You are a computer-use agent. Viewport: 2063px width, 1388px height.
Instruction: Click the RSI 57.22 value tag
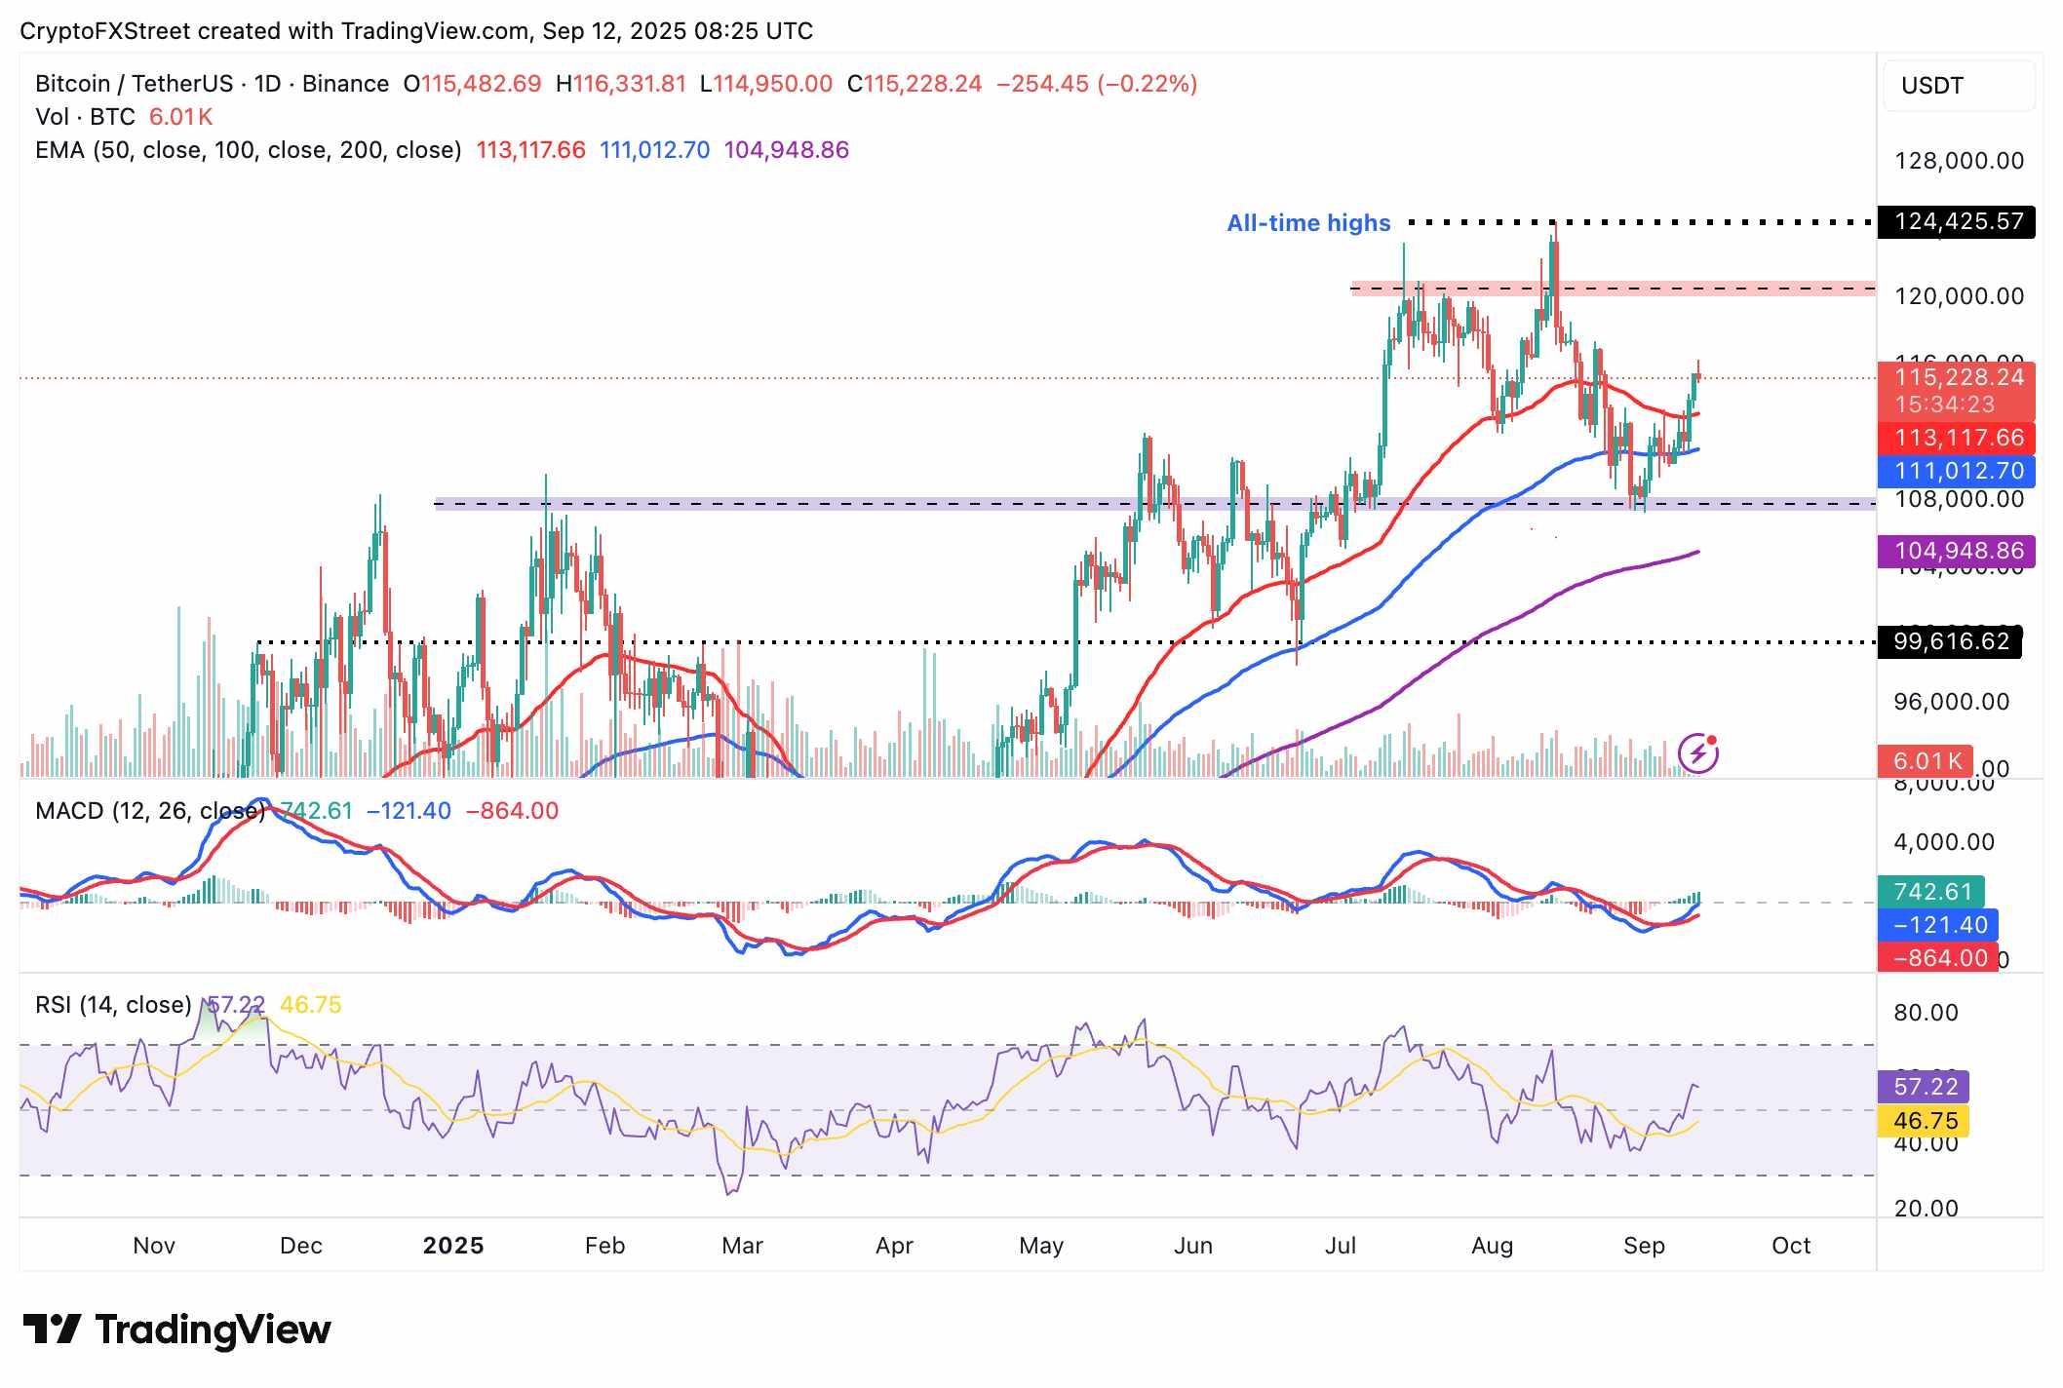click(x=1924, y=1087)
